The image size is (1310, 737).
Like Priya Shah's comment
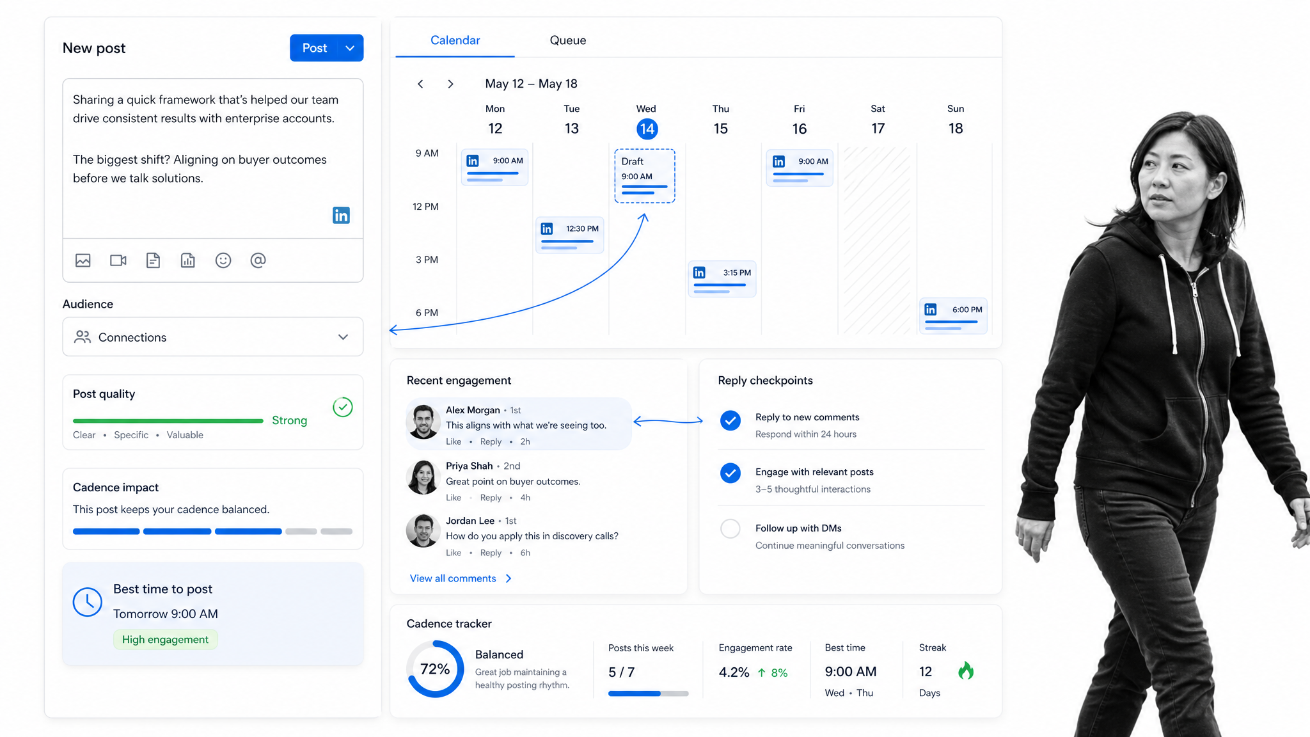(454, 498)
